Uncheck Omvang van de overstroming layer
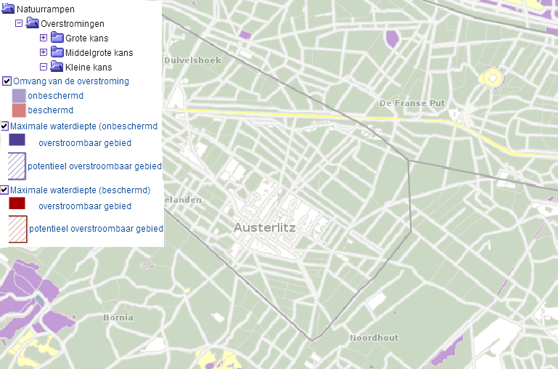Screen dimensions: 558x369 click(7, 81)
